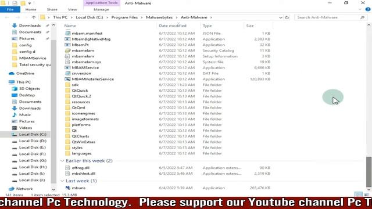Select the QtQuick folder icon
The height and width of the screenshot is (209, 372).
pos(67,91)
